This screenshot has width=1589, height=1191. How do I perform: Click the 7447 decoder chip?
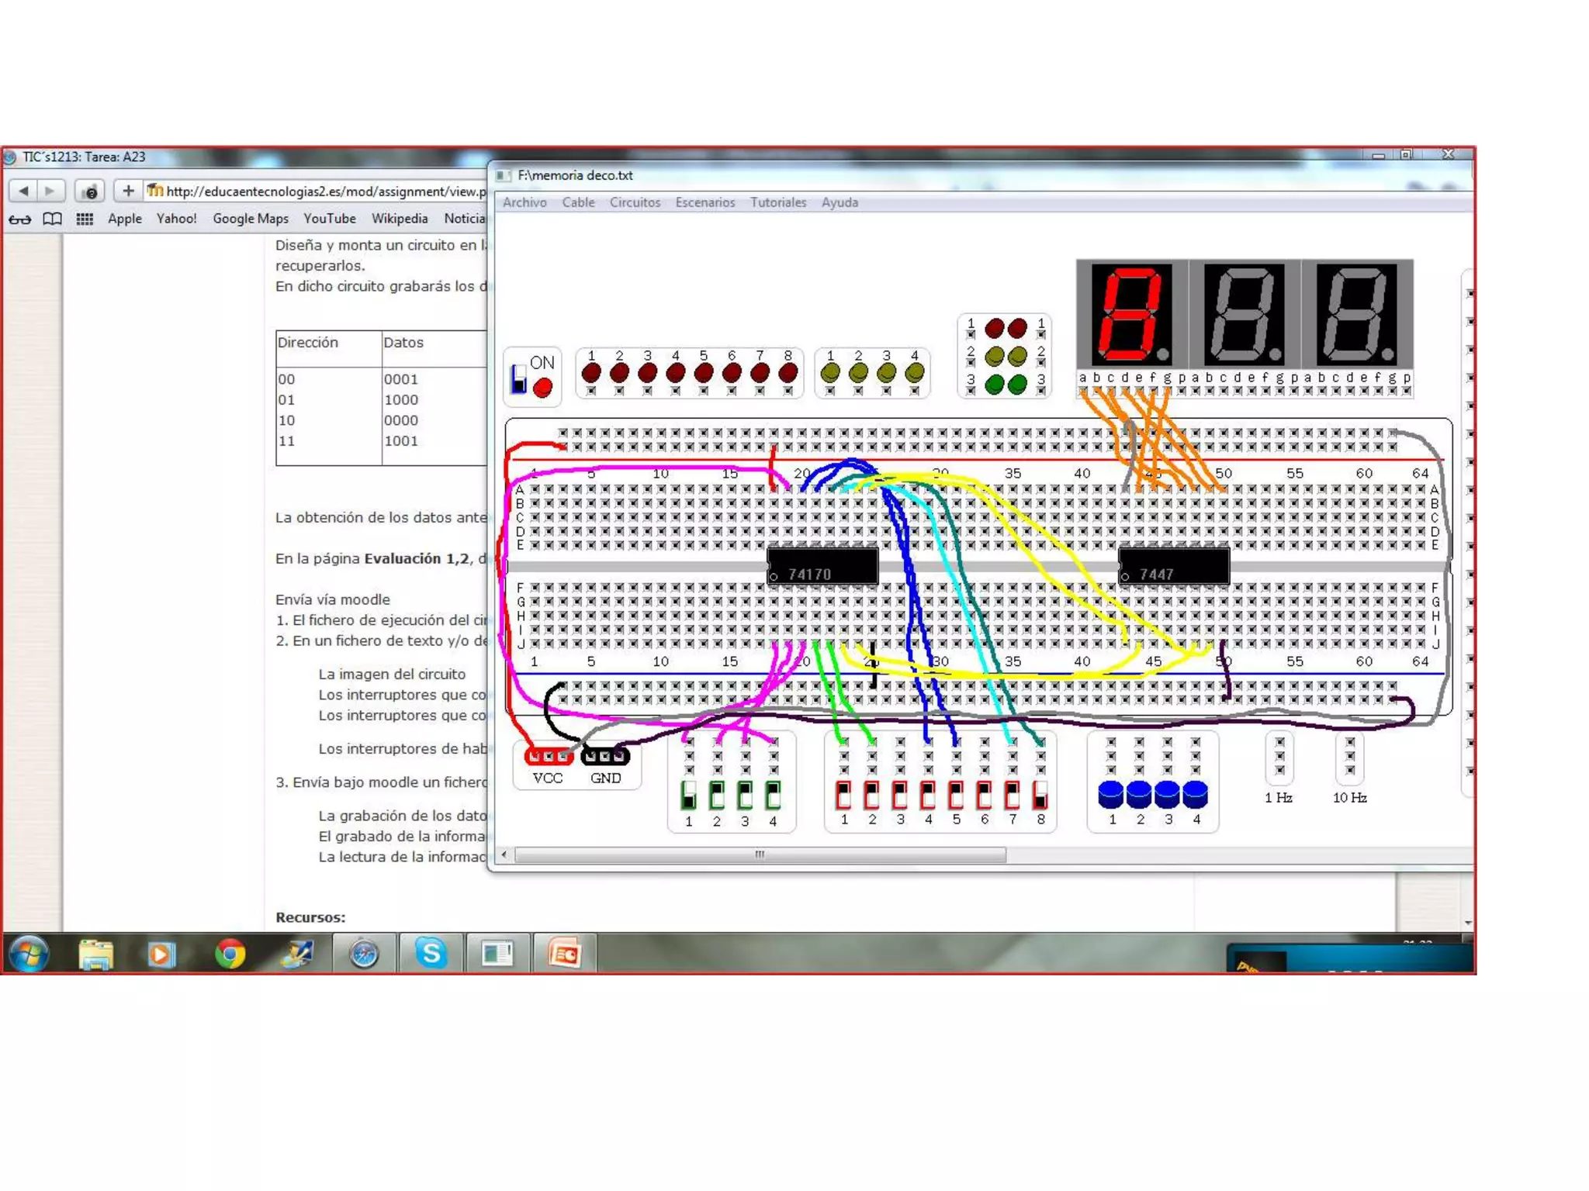coord(1173,566)
